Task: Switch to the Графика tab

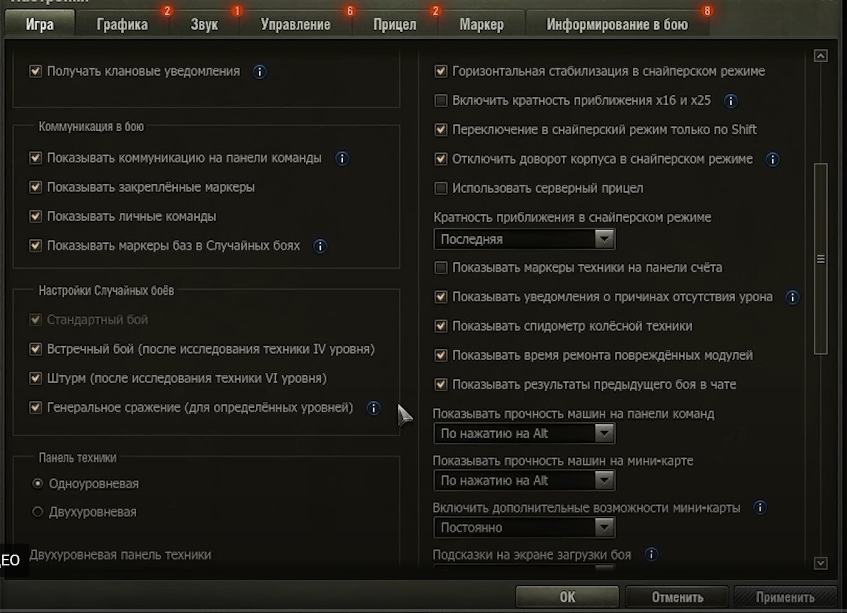Action: [122, 24]
